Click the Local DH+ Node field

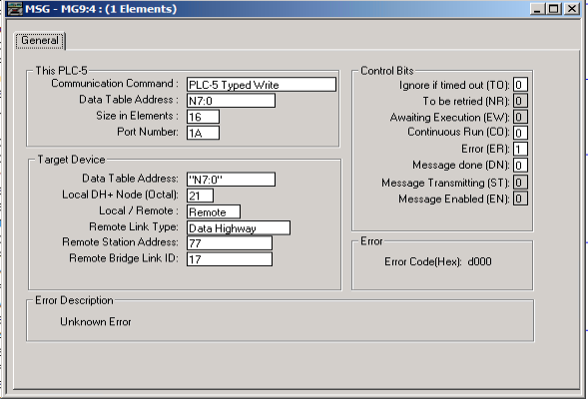[x=200, y=196]
